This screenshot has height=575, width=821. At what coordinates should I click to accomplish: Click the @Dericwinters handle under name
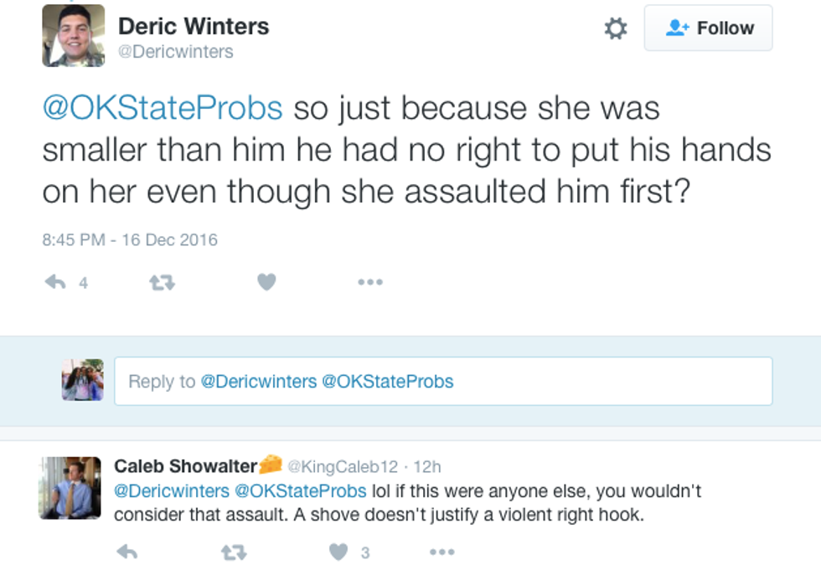pos(175,52)
